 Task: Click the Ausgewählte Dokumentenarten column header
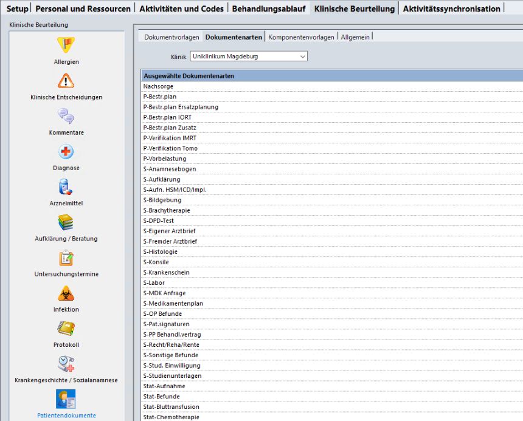pyautogui.click(x=189, y=76)
